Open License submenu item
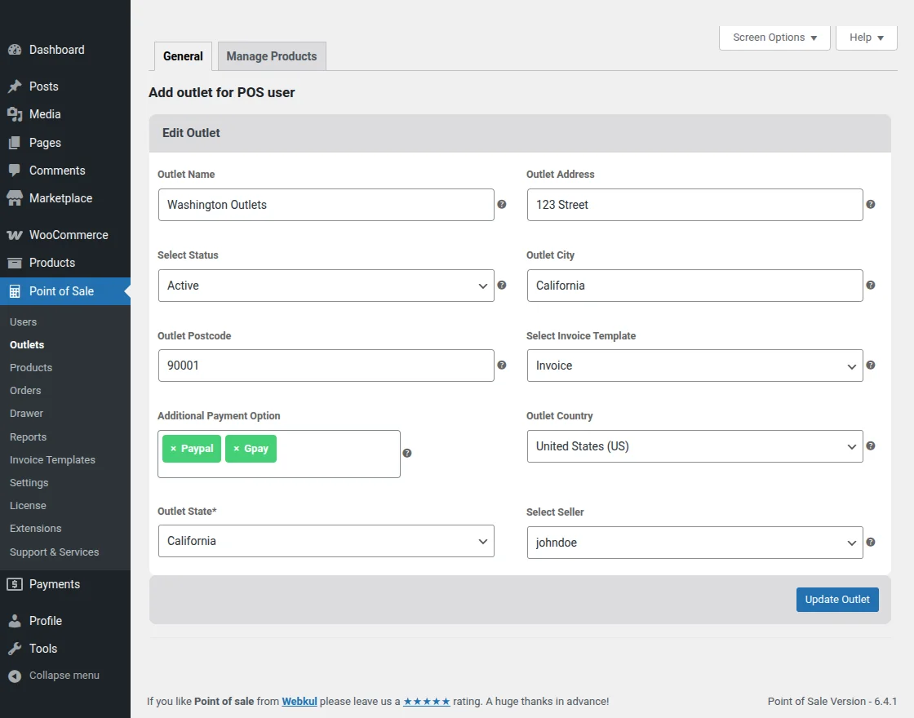914x718 pixels. [x=28, y=505]
